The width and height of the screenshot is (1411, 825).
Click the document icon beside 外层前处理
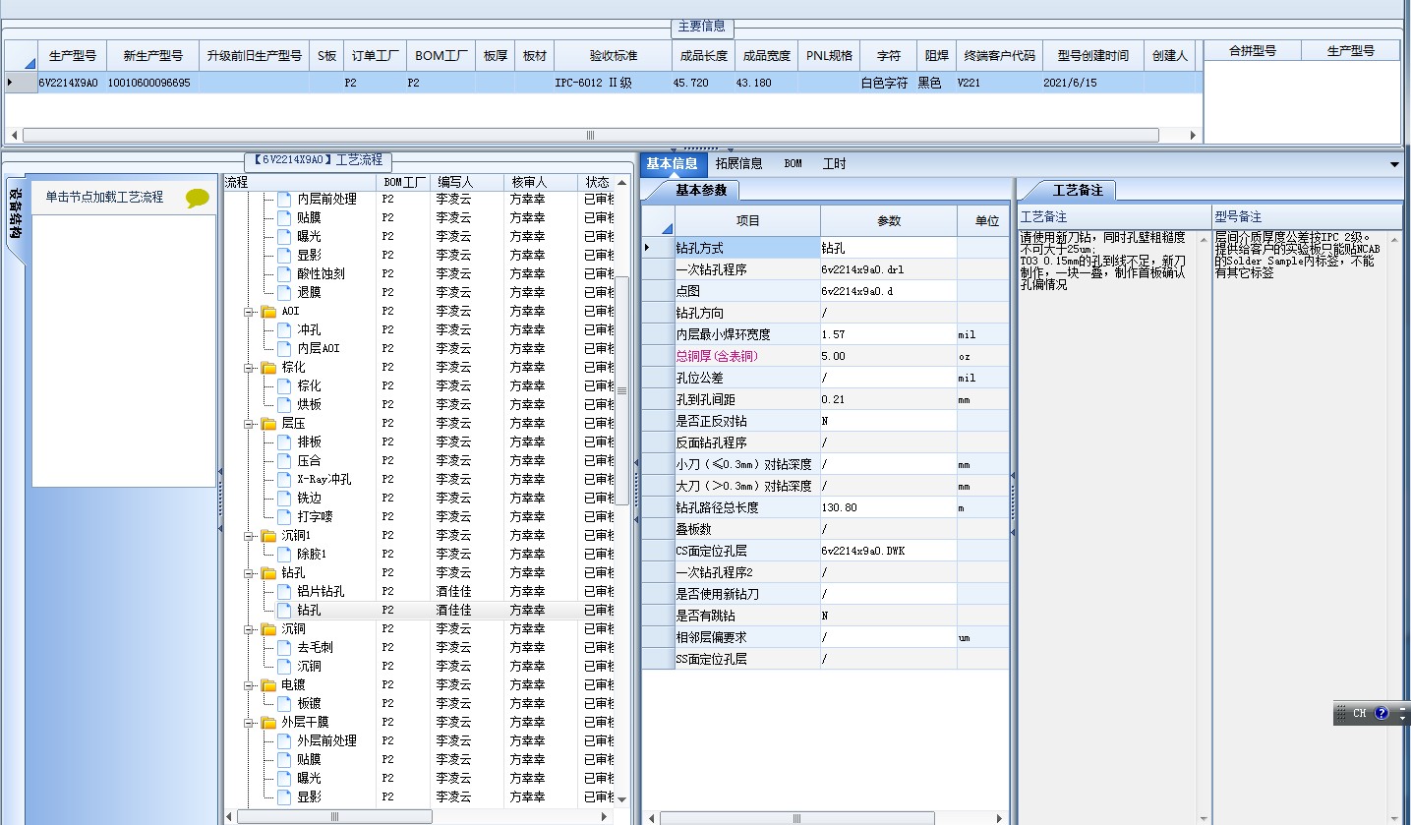284,741
